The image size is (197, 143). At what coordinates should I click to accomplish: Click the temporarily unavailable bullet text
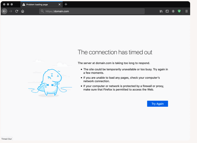coord(126,71)
